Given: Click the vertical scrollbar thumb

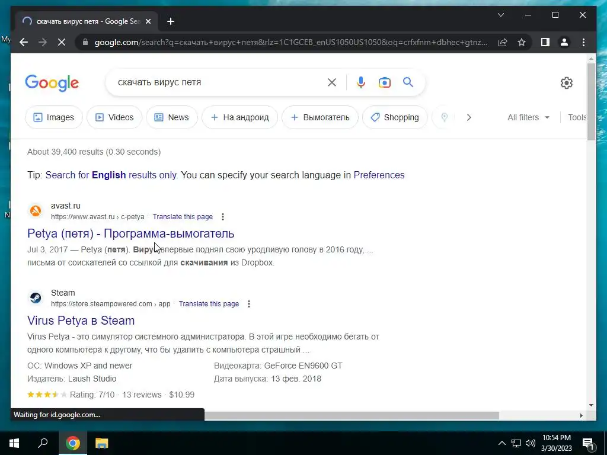Looking at the screenshot, I should pyautogui.click(x=591, y=102).
